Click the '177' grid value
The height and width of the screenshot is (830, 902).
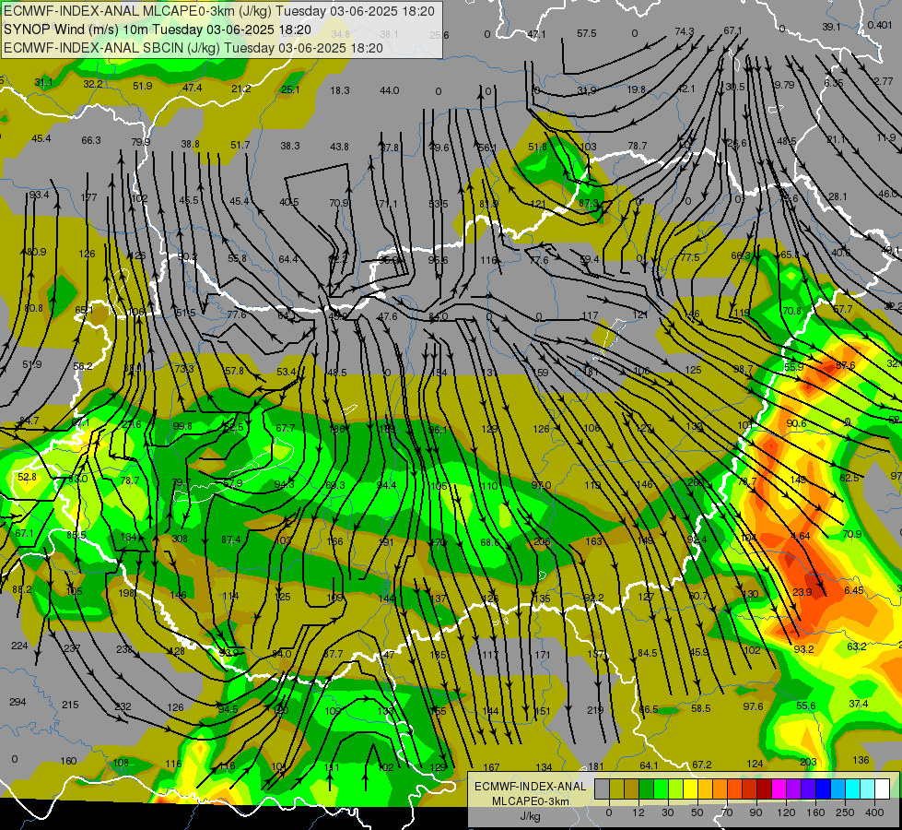click(x=88, y=197)
